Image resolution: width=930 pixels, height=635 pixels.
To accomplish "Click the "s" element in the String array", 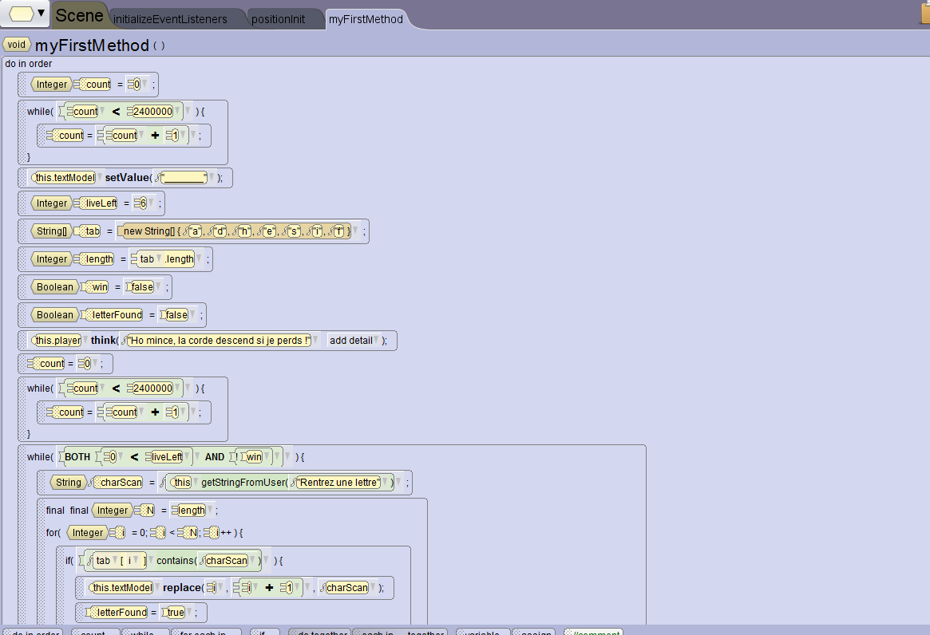I will [292, 231].
